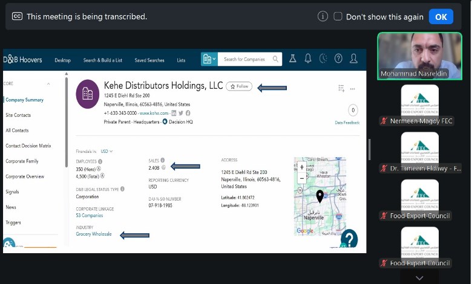The width and height of the screenshot is (472, 284).
Task: Open the help question mark in header
Action: [338, 58]
